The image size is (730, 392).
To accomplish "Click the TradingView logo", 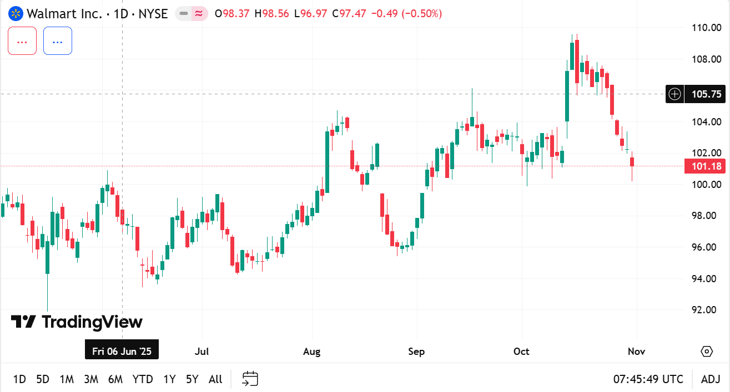I will click(x=77, y=322).
